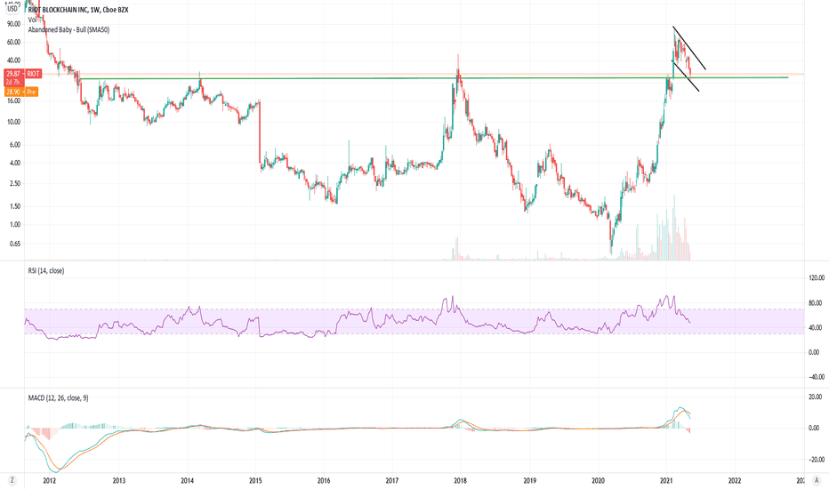
Task: Select the MACD (12, 26, close, 9) legend
Action: (x=58, y=397)
